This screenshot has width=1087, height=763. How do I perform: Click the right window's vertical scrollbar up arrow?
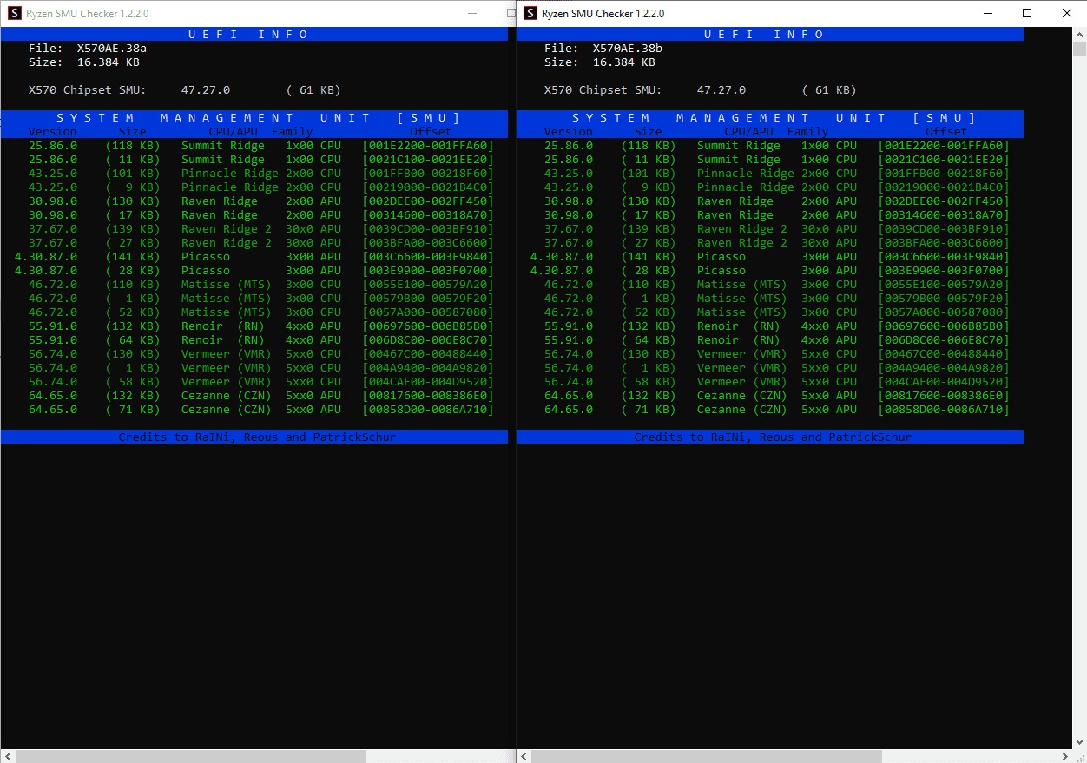pyautogui.click(x=1079, y=34)
